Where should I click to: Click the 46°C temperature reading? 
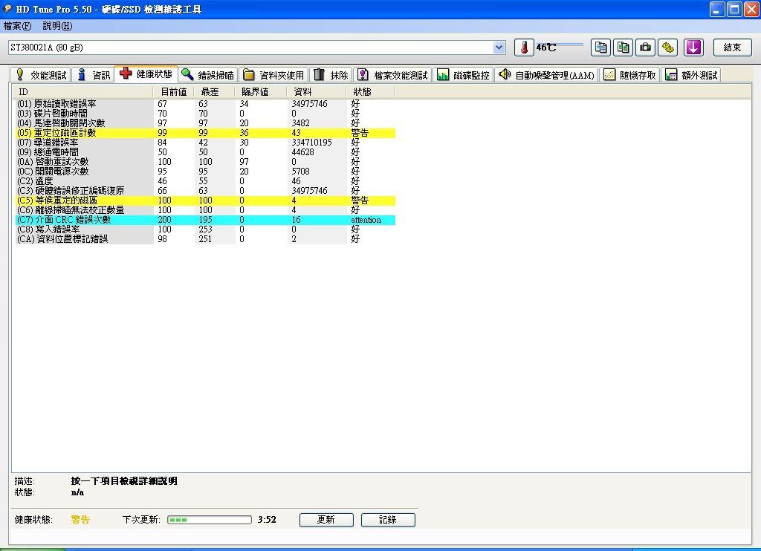tap(546, 48)
